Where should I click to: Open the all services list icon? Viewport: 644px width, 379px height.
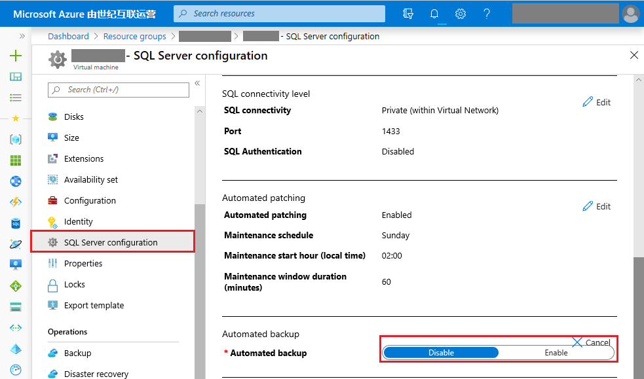coord(16,98)
